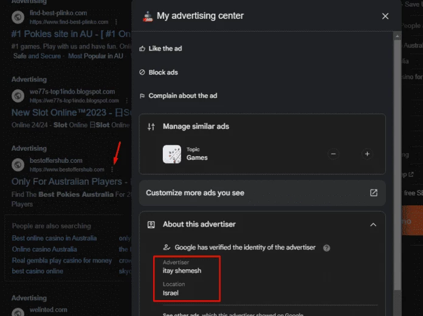
Task: Search Online casino Australia suggestion
Action: (44, 249)
